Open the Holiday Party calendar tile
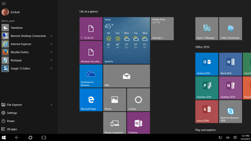The height and width of the screenshot is (141, 251). coord(162,29)
